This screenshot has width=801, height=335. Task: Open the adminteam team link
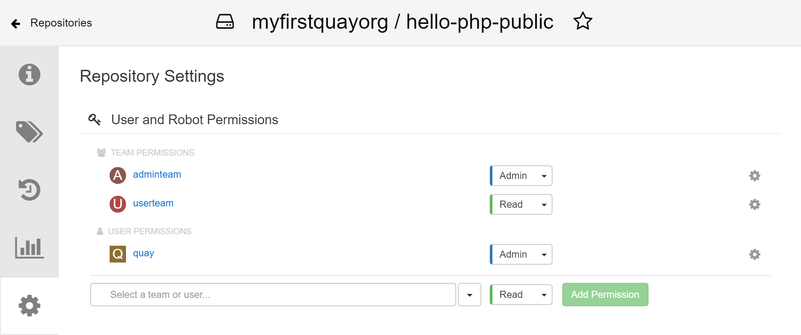point(157,175)
